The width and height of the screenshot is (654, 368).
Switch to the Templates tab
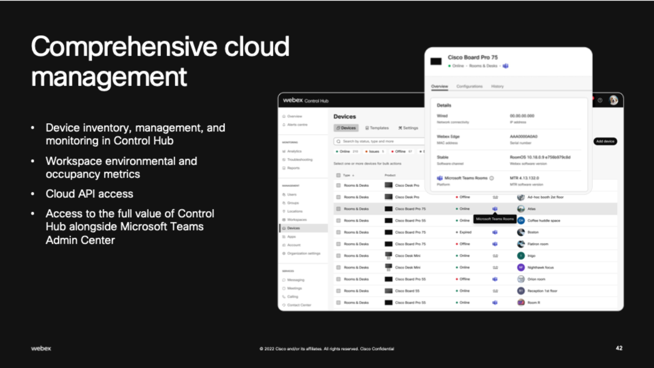[377, 128]
